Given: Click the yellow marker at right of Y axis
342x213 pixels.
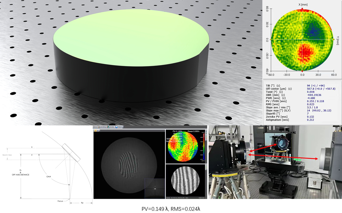Looking at the screenshot, I should [x=334, y=39].
